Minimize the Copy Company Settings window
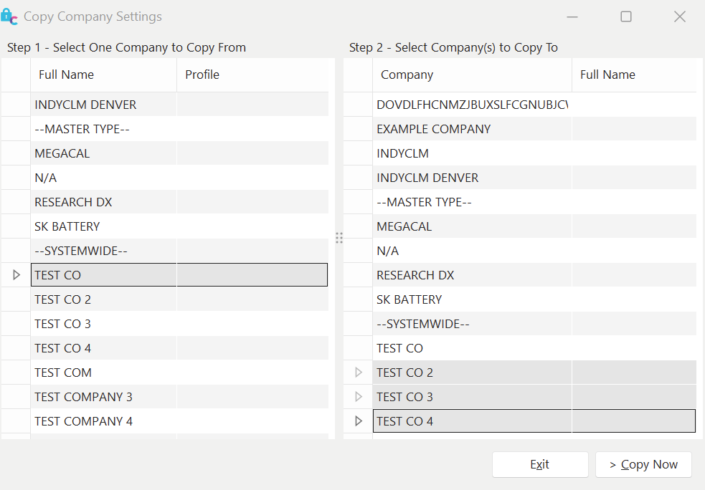The image size is (705, 490). pos(572,16)
